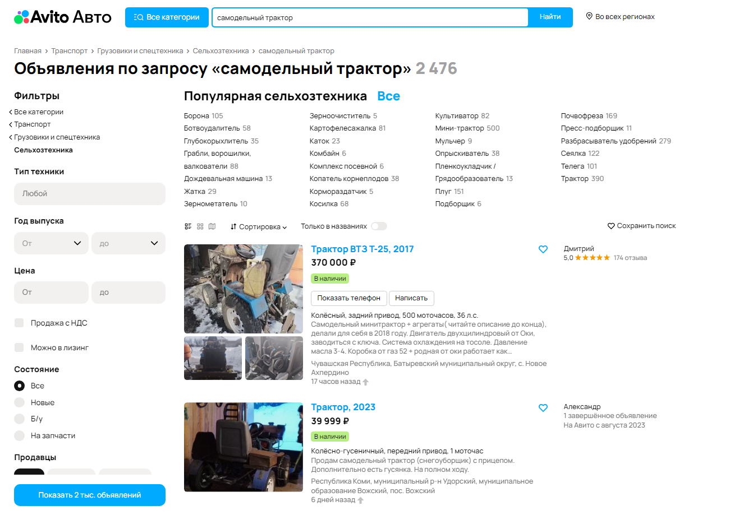The height and width of the screenshot is (515, 748).
Task: Check the Продажа с НДС box
Action: click(19, 323)
